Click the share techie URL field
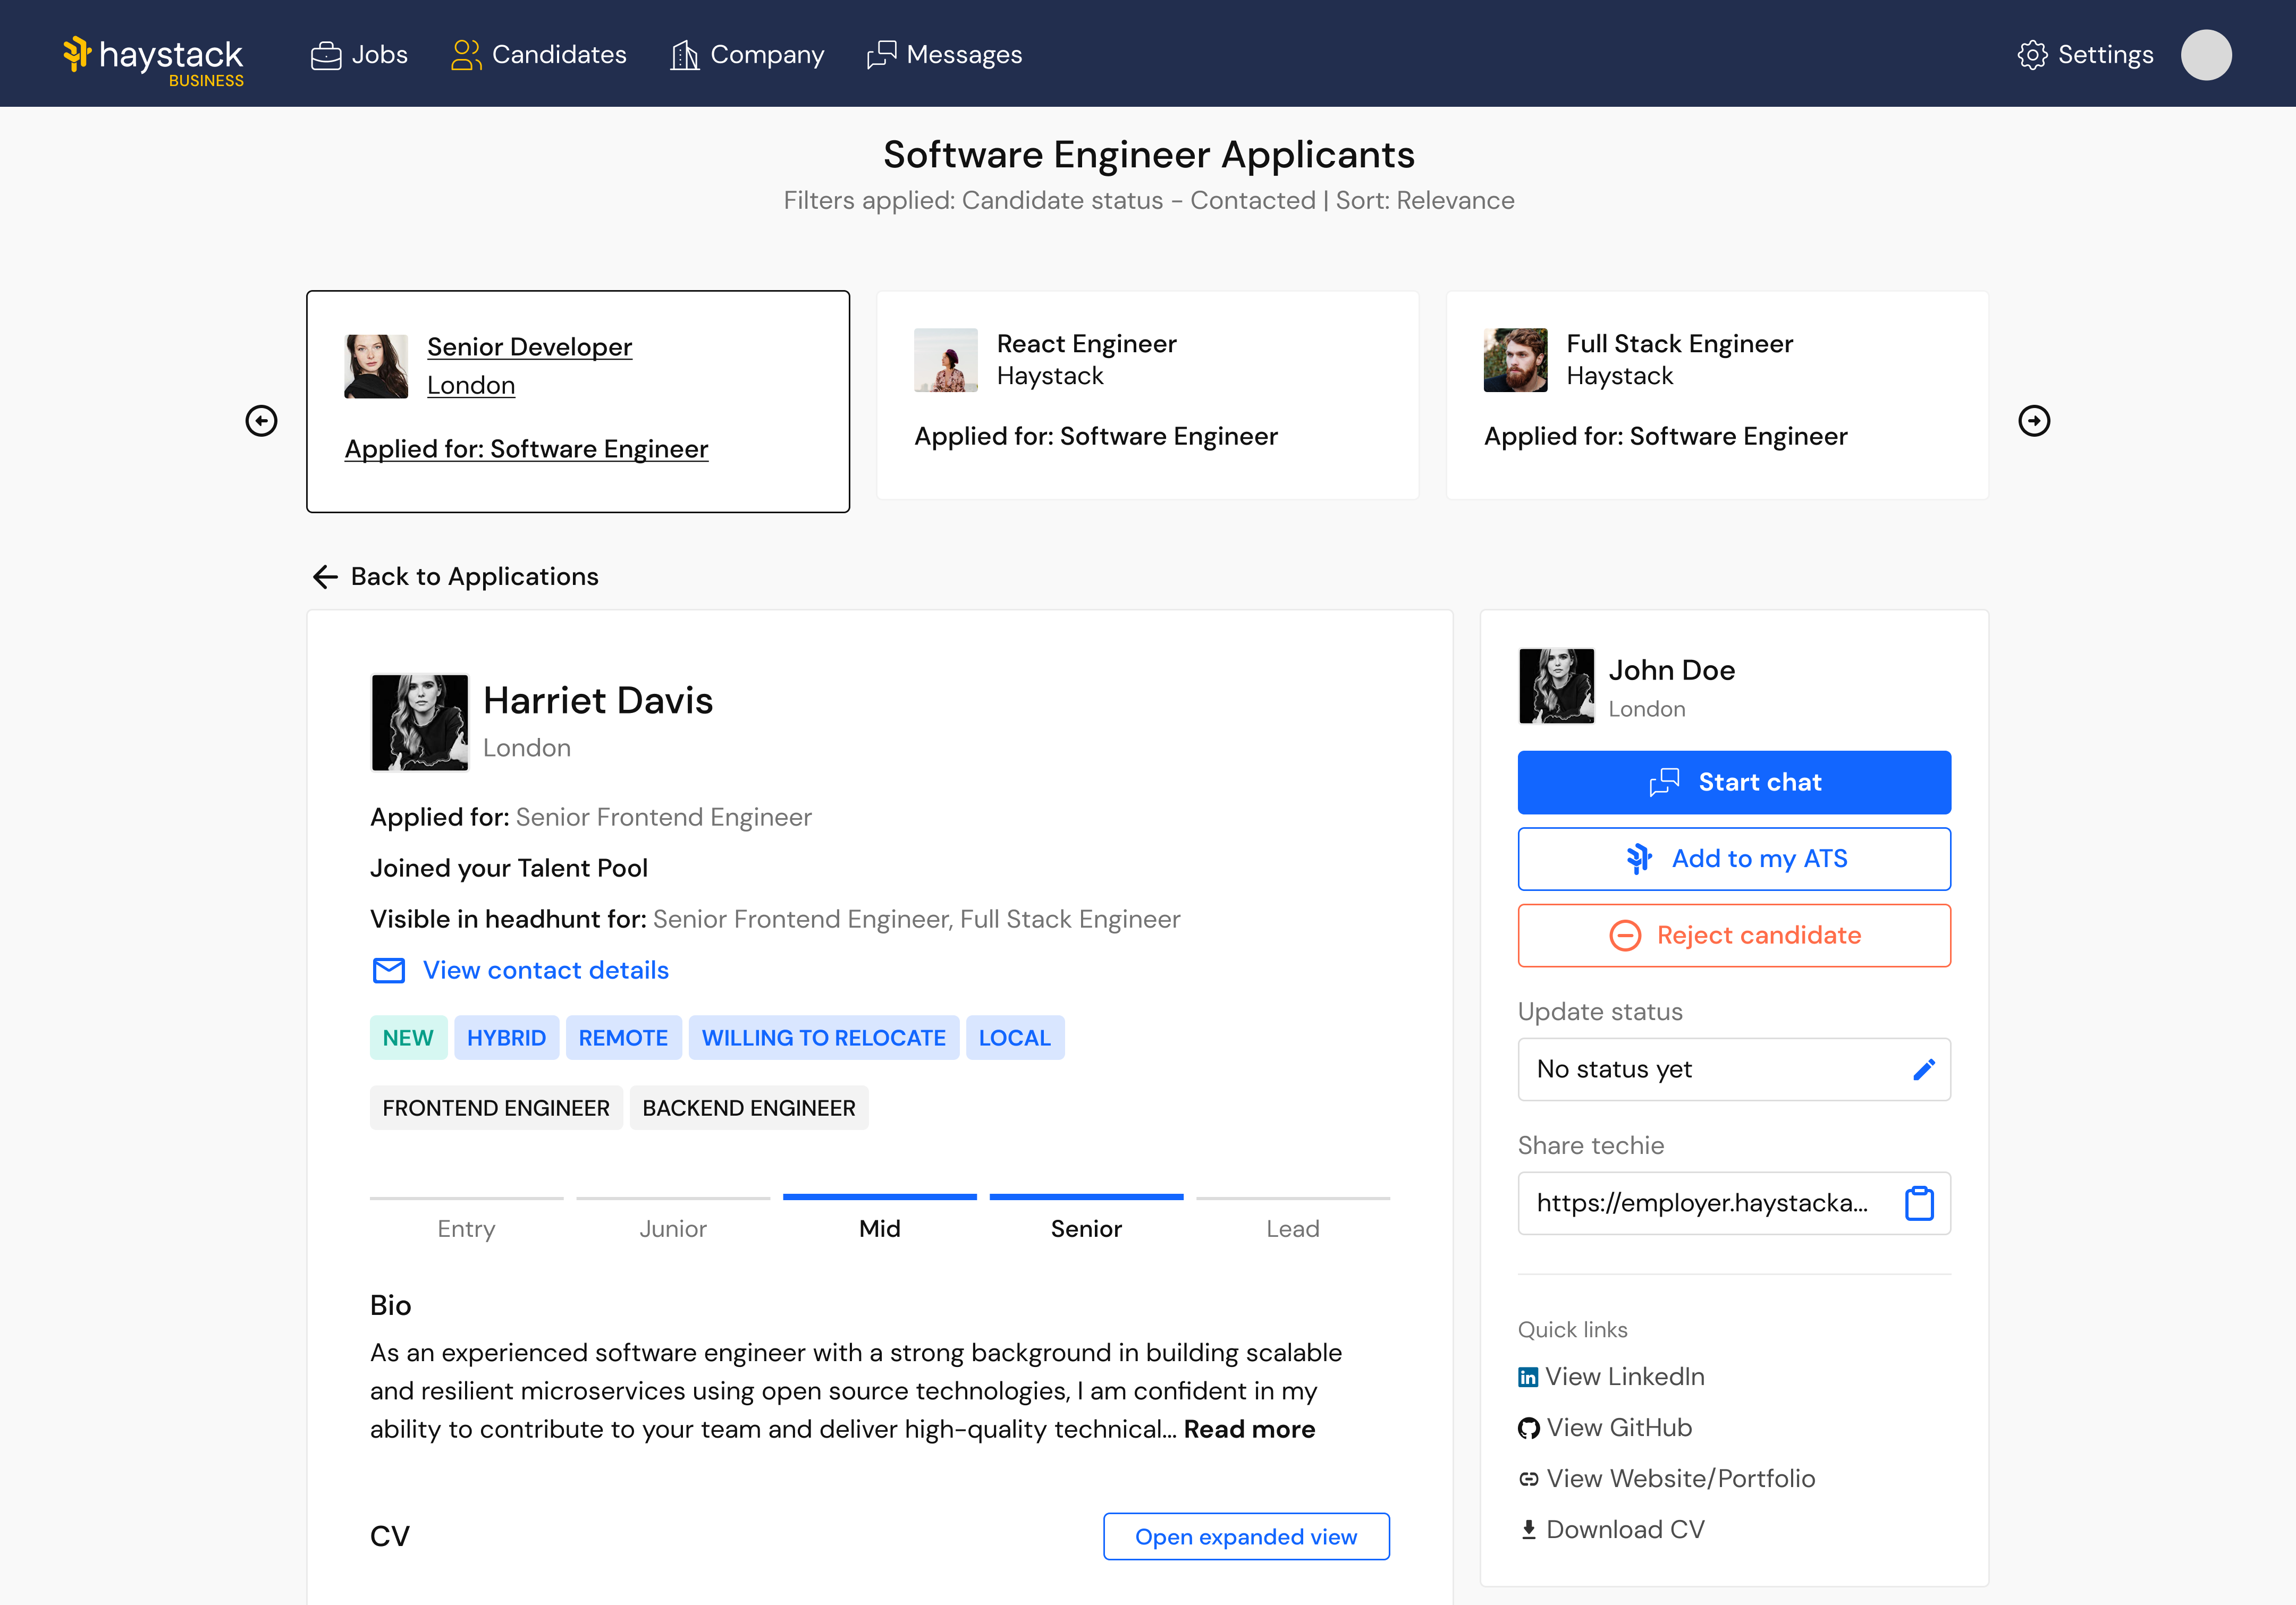Image resolution: width=2296 pixels, height=1605 pixels. pyautogui.click(x=1734, y=1203)
